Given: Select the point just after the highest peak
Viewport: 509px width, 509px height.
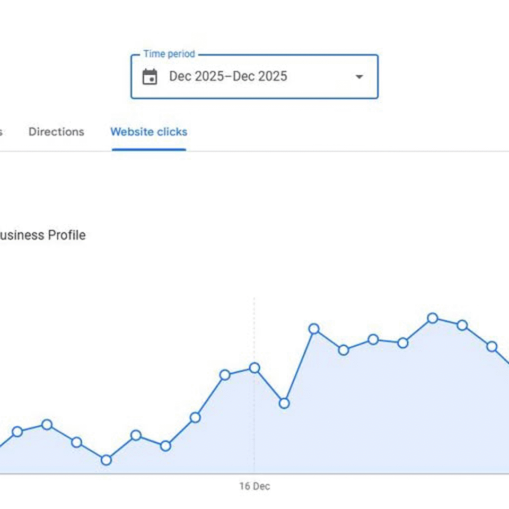Looking at the screenshot, I should click(462, 325).
